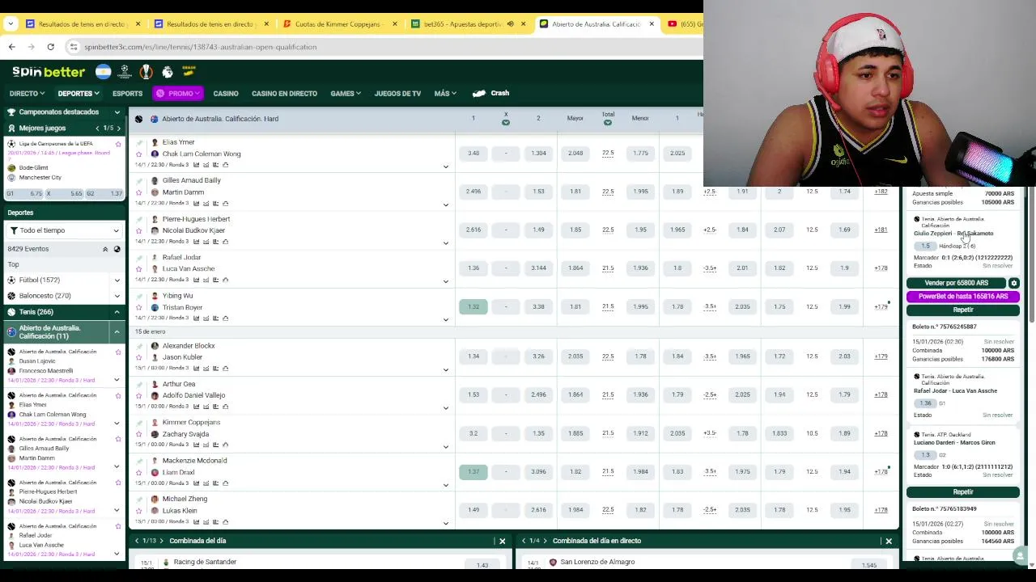Click the globe icon beside 8429 Eventos
Viewport: 1036px width, 582px height.
[x=117, y=249]
